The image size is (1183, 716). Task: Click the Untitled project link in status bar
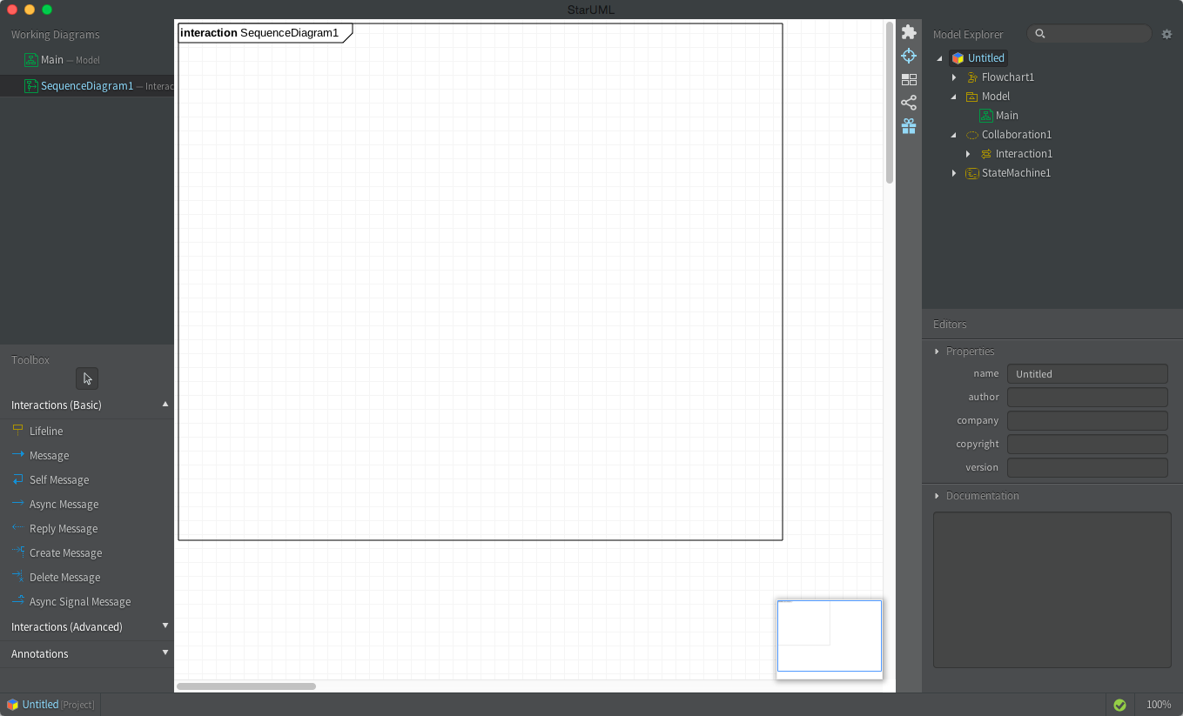(41, 705)
